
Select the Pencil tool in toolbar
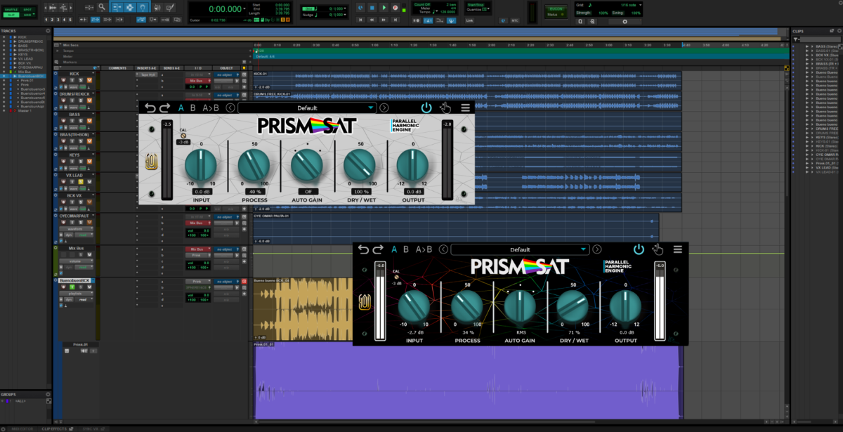(170, 6)
